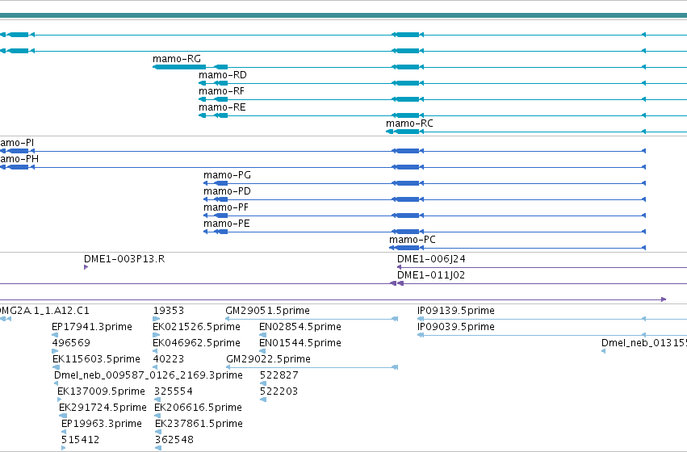Click the teal reference sequence bar at top
Screen dimensions: 687x452
pyautogui.click(x=344, y=16)
